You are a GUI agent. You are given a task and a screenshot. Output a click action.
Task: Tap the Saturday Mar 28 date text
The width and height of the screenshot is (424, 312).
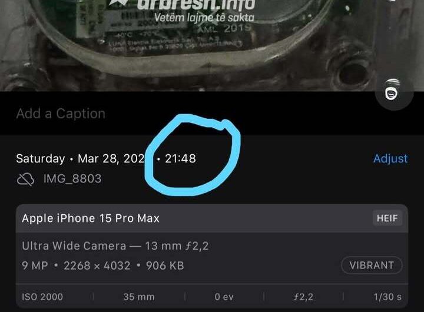(81, 158)
